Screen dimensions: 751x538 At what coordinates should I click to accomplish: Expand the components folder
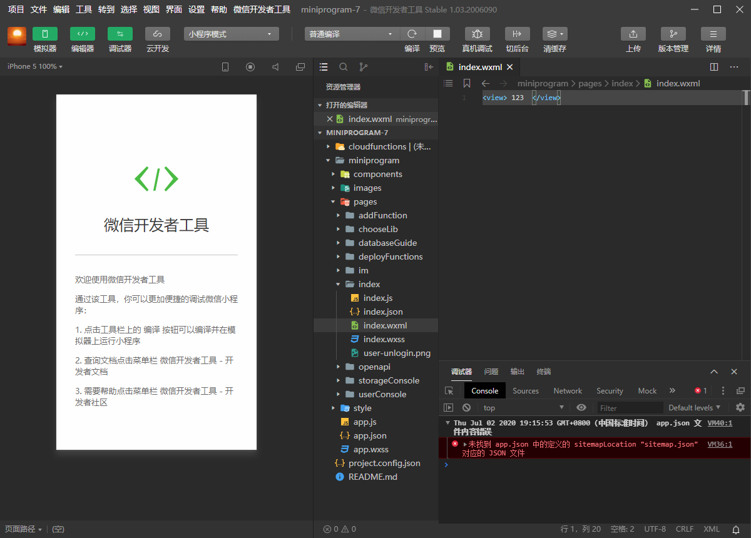click(x=375, y=174)
